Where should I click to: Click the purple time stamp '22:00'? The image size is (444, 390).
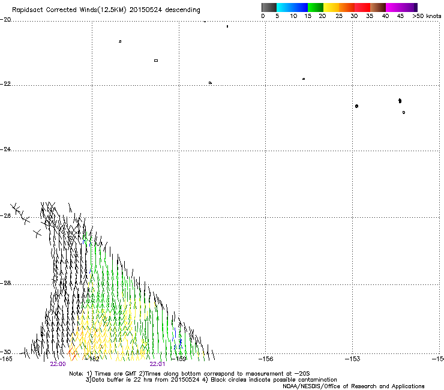click(x=58, y=364)
